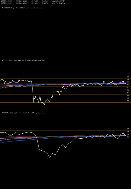
Task: Click the 12 label on weekly chart axis
Action: [128, 101]
